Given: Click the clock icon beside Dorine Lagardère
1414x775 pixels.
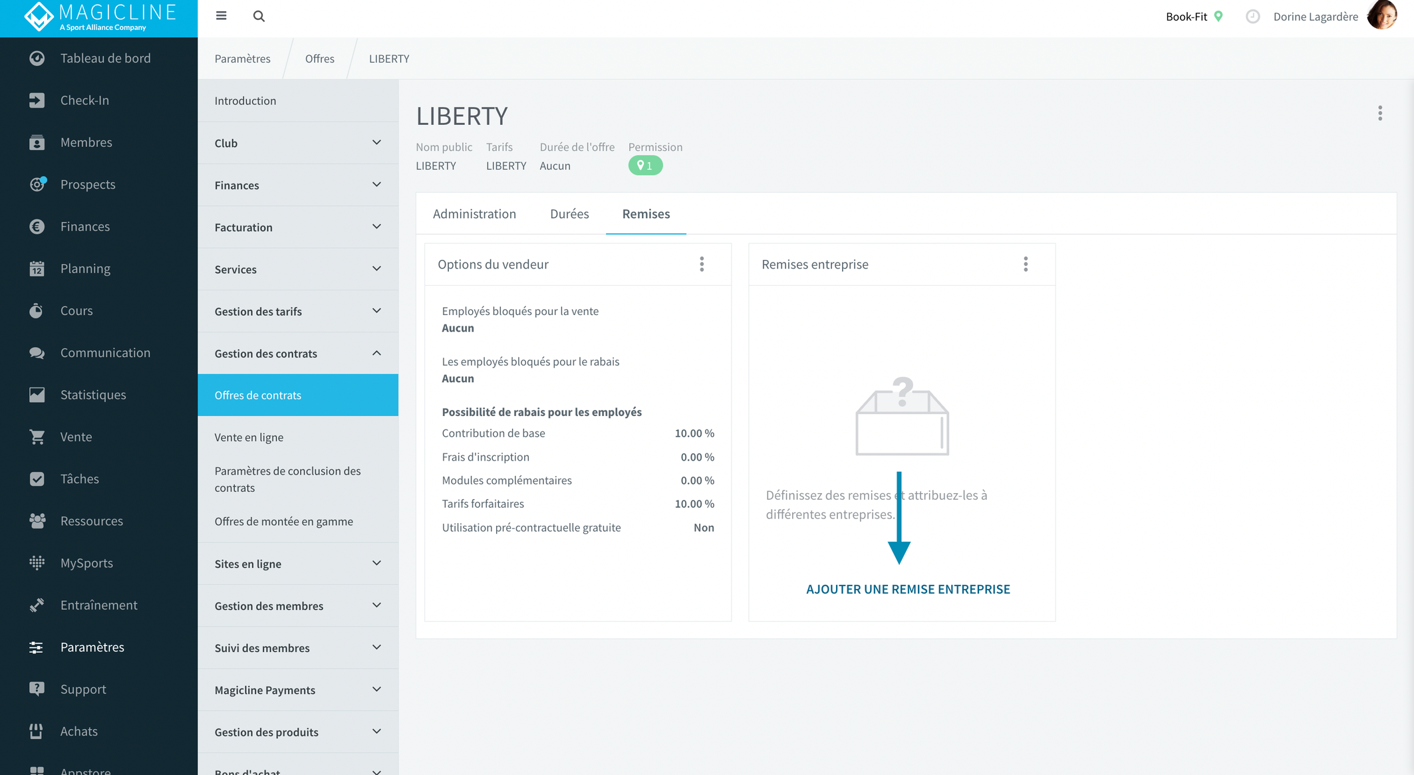Looking at the screenshot, I should tap(1252, 17).
